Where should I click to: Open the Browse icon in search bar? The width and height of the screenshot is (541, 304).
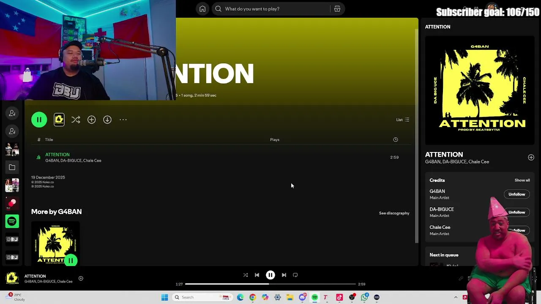[337, 9]
